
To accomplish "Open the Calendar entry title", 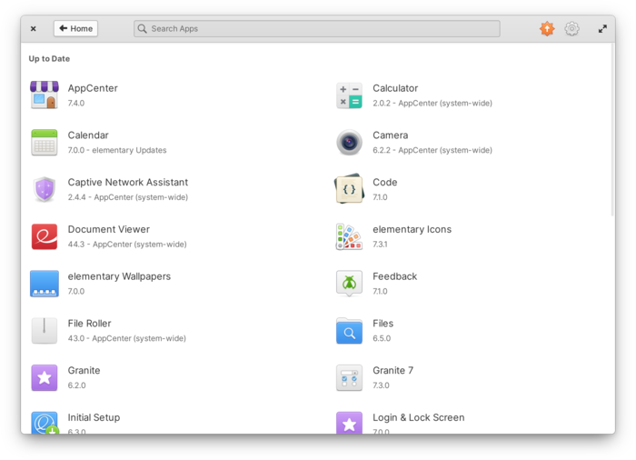I will tap(88, 135).
